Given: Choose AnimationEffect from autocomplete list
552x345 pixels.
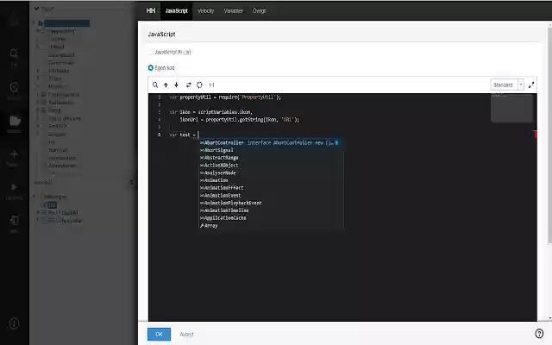Looking at the screenshot, I should (271, 188).
